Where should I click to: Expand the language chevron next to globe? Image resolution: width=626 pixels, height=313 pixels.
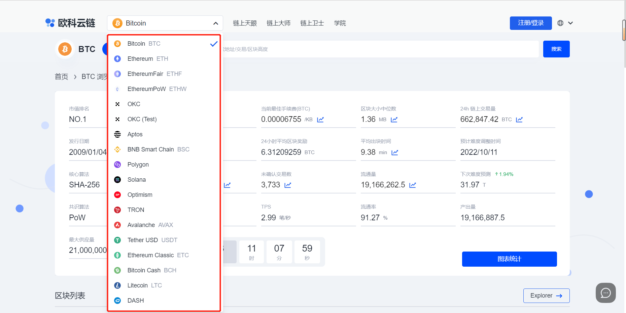coord(570,23)
